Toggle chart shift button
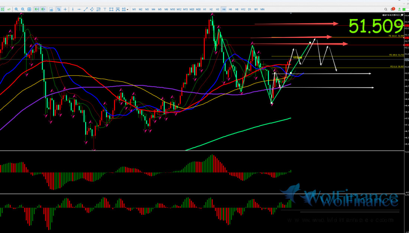 (43, 9)
